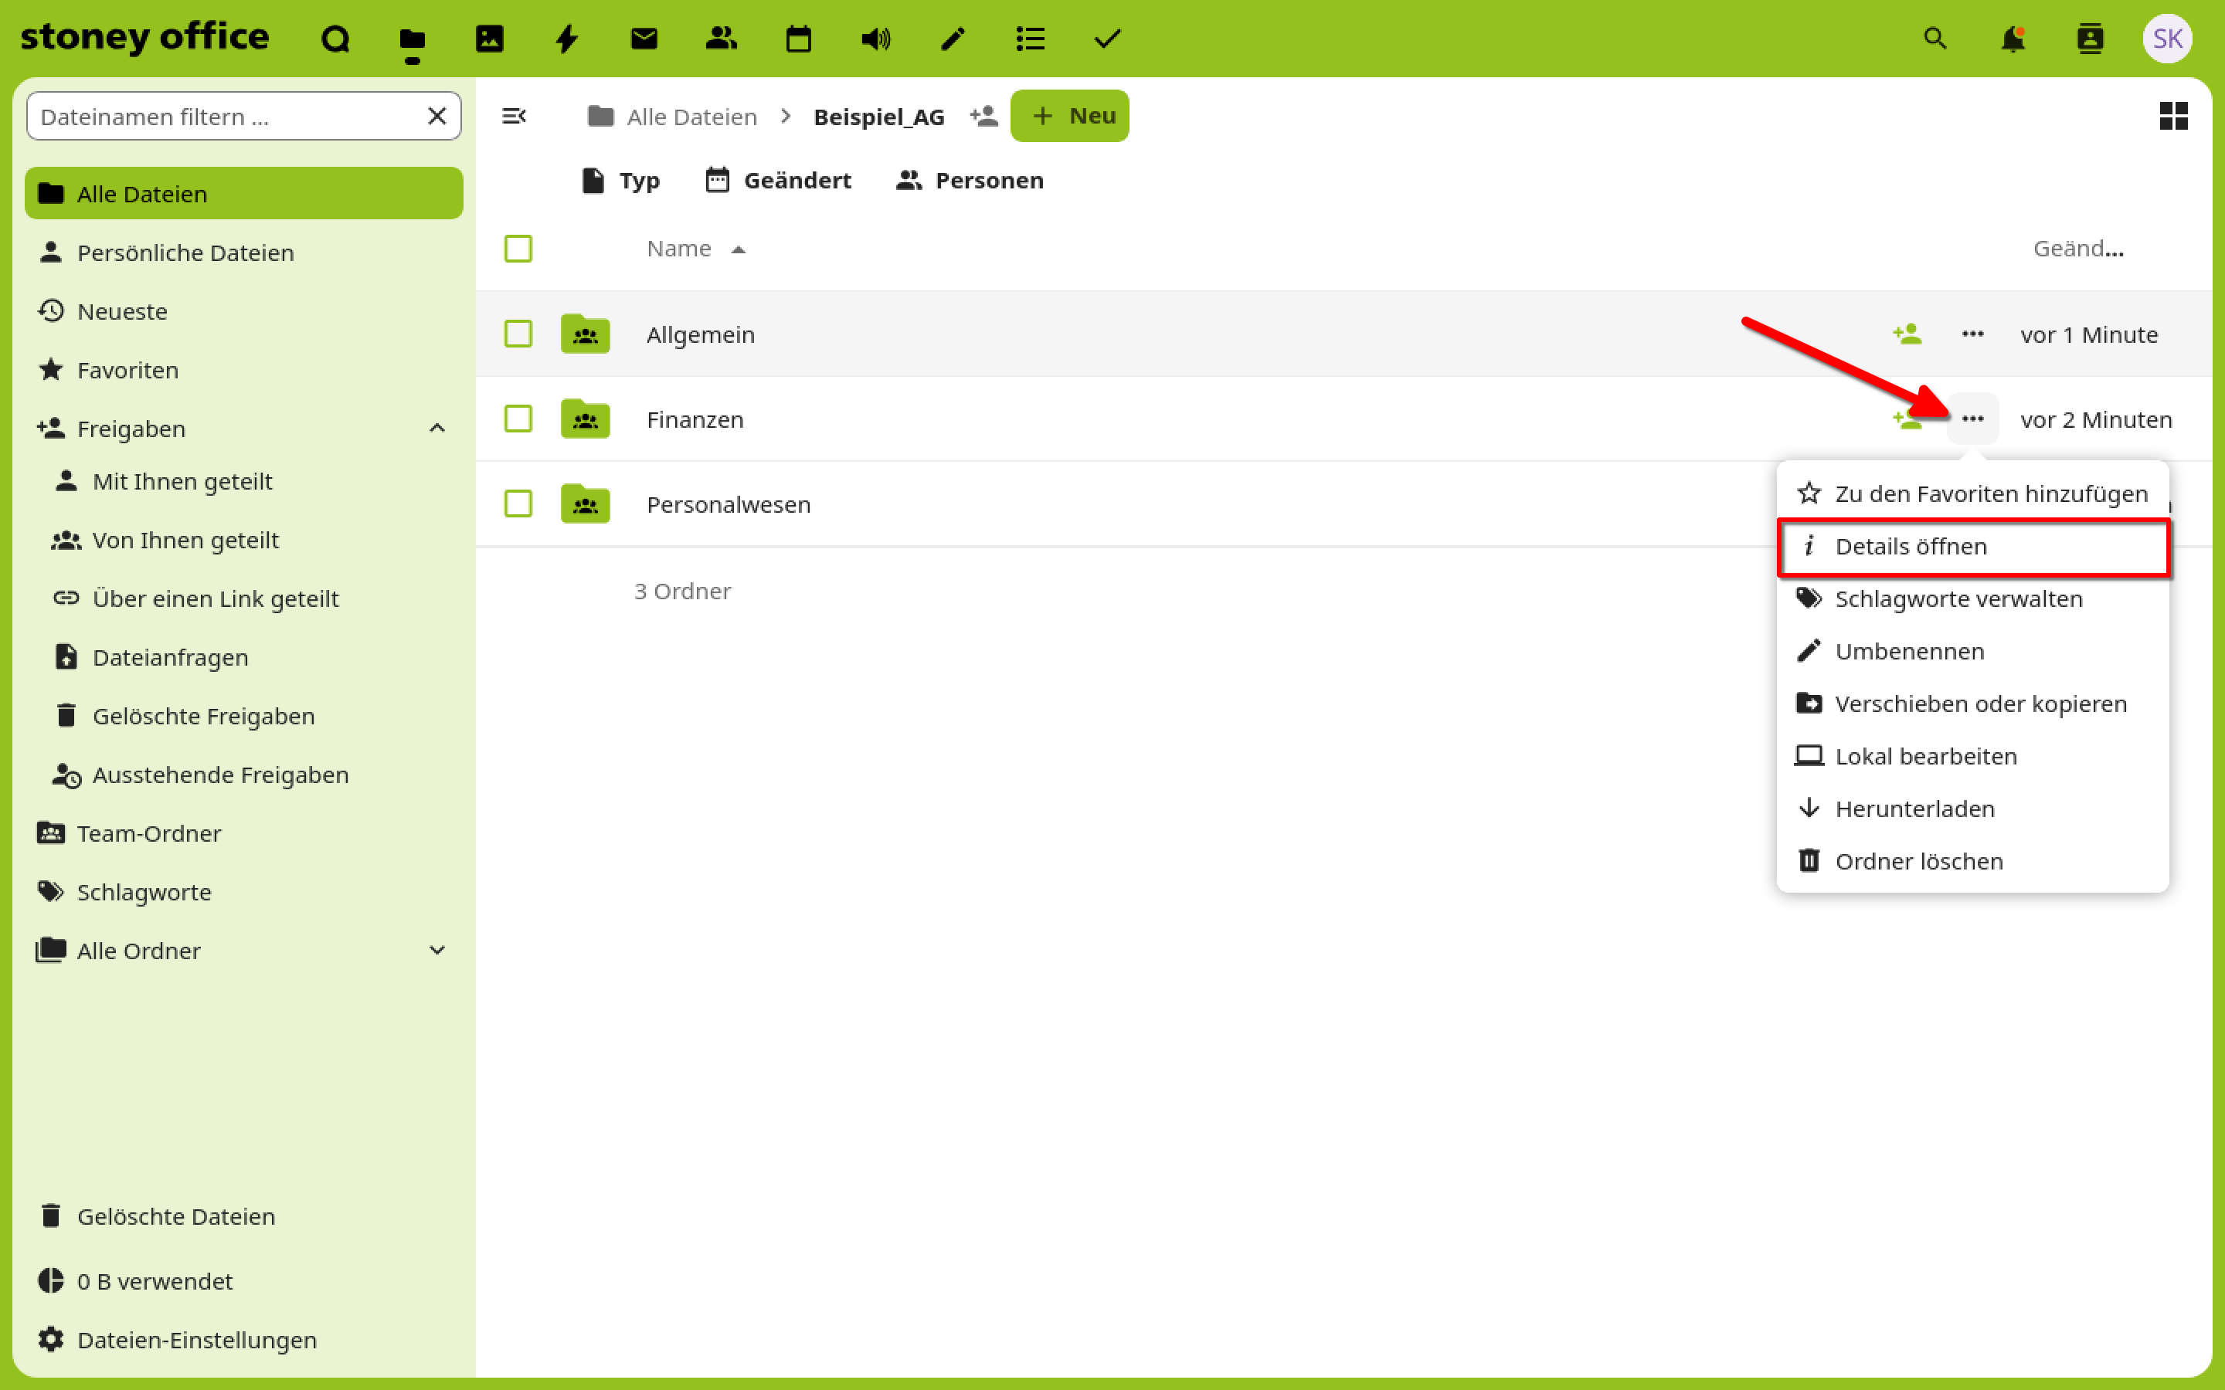Image resolution: width=2225 pixels, height=1390 pixels.
Task: Switch to grid view icon
Action: click(x=2172, y=116)
